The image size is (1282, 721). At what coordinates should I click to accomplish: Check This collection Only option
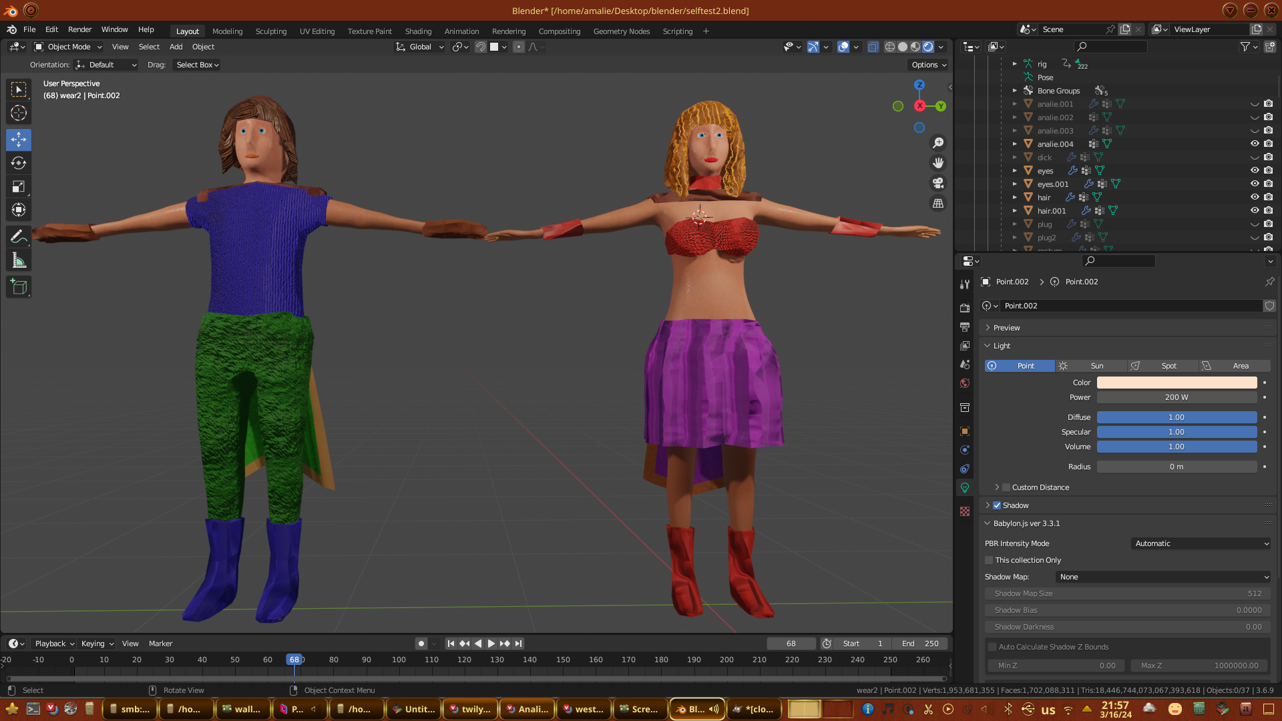tap(989, 560)
